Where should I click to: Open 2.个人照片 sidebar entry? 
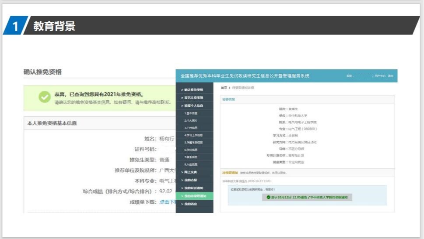tap(191, 120)
